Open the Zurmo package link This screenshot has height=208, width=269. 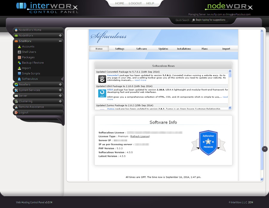click(x=111, y=109)
